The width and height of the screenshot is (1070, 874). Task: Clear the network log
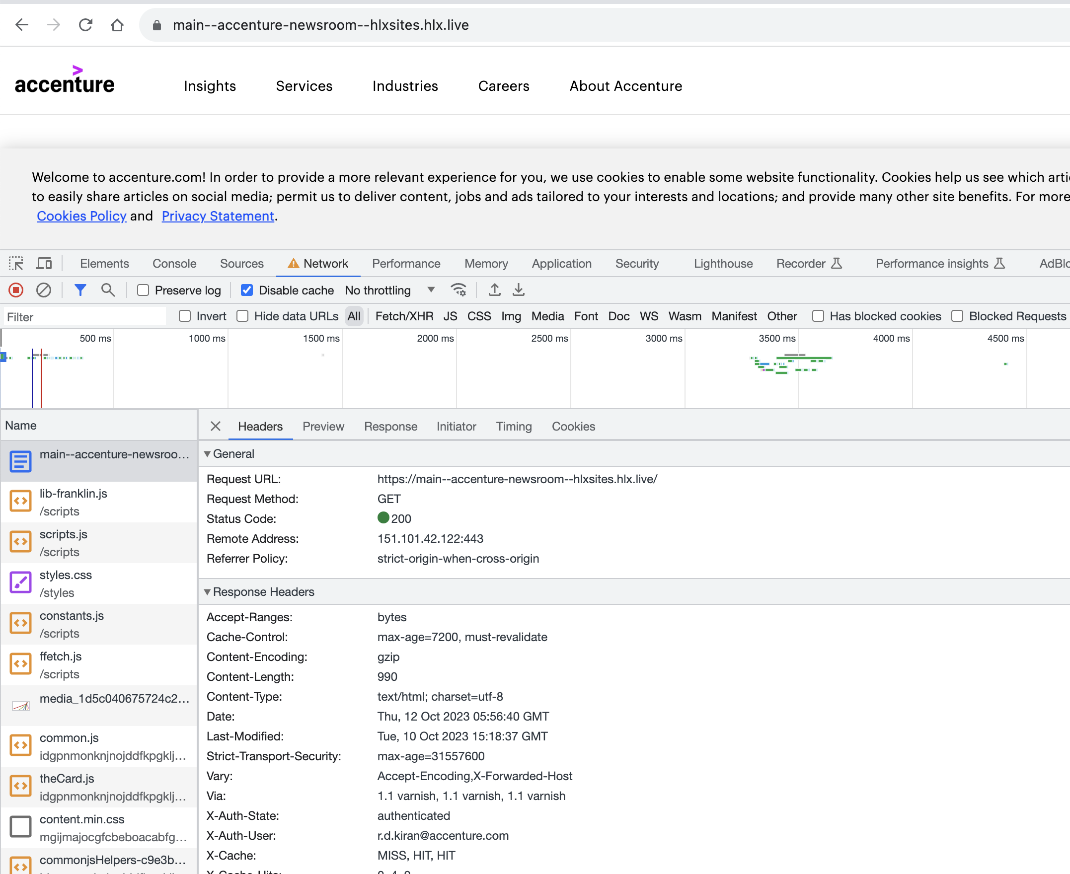(44, 290)
